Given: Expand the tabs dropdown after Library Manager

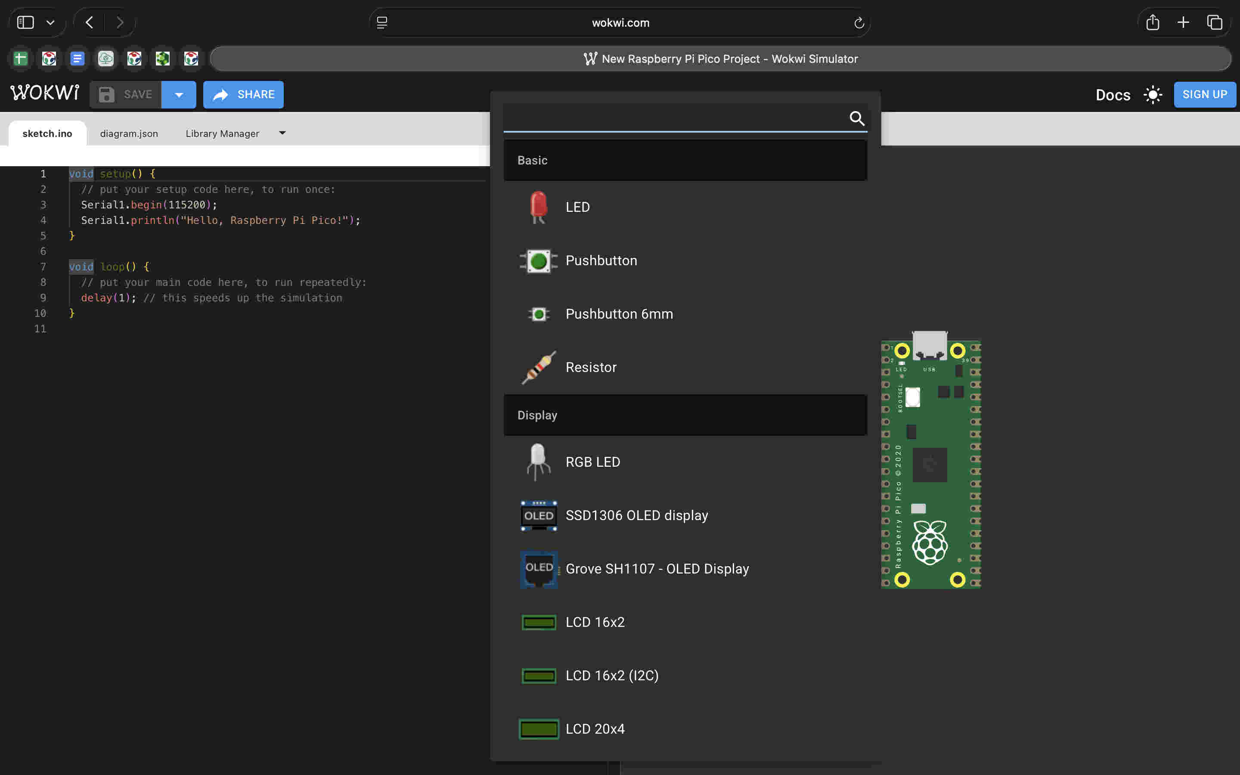Looking at the screenshot, I should tap(282, 133).
